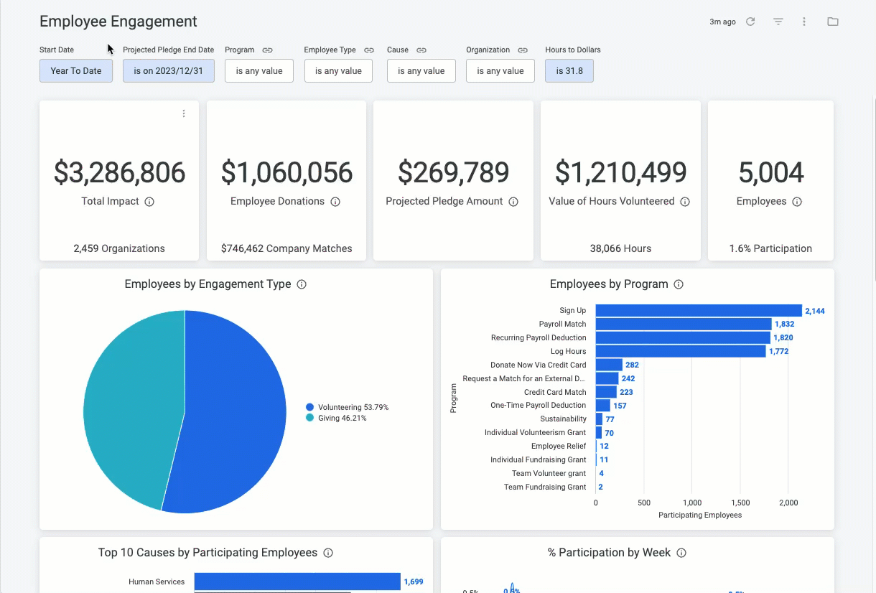This screenshot has height=593, width=876.
Task: Open the Employee Type 'is any value' filter
Action: [338, 71]
